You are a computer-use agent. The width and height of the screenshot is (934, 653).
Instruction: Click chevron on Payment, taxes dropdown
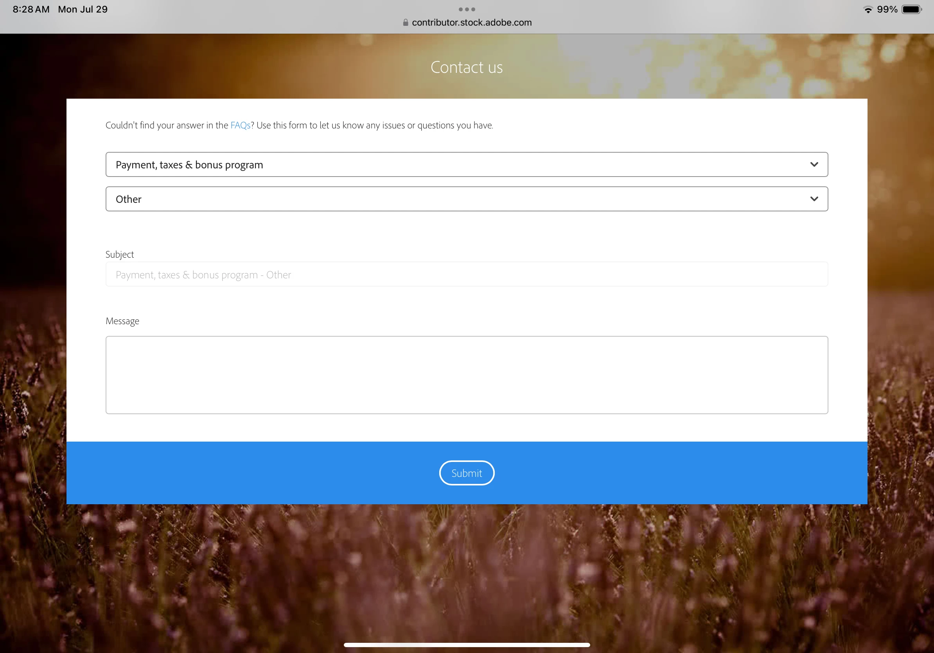click(x=814, y=164)
